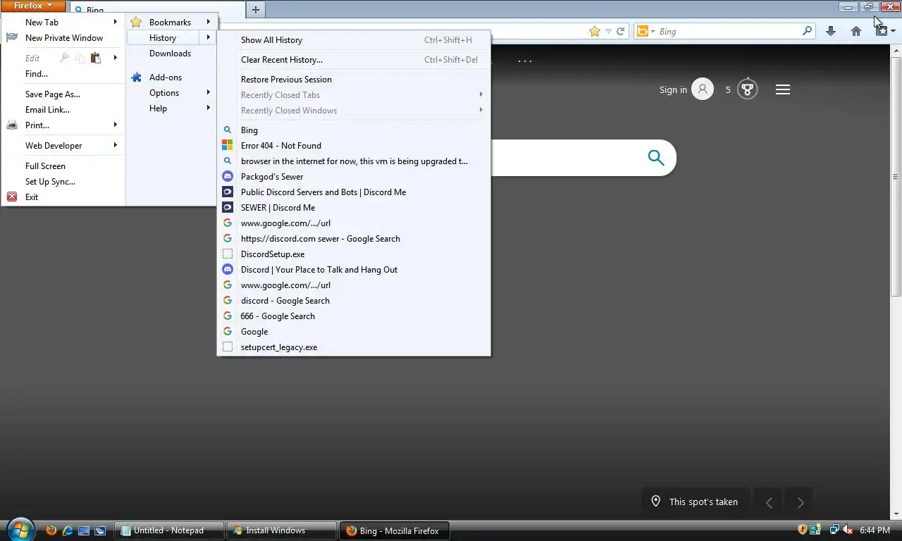
Task: Click 'This spot's taken' location button
Action: pyautogui.click(x=694, y=502)
